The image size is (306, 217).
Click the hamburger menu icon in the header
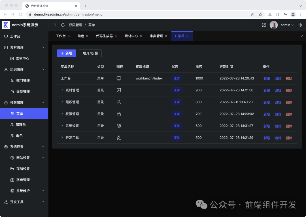[54, 25]
